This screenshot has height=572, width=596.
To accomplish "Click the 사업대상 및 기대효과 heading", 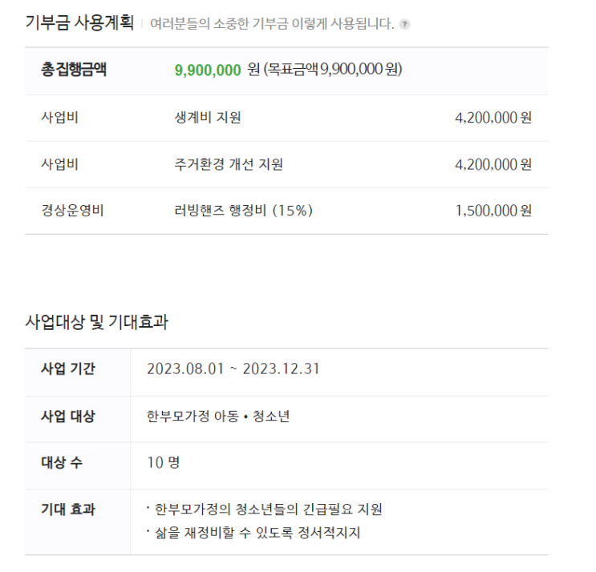I will [x=96, y=322].
